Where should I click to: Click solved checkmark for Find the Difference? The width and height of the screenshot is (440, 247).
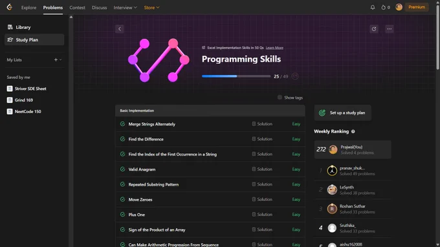pos(122,139)
